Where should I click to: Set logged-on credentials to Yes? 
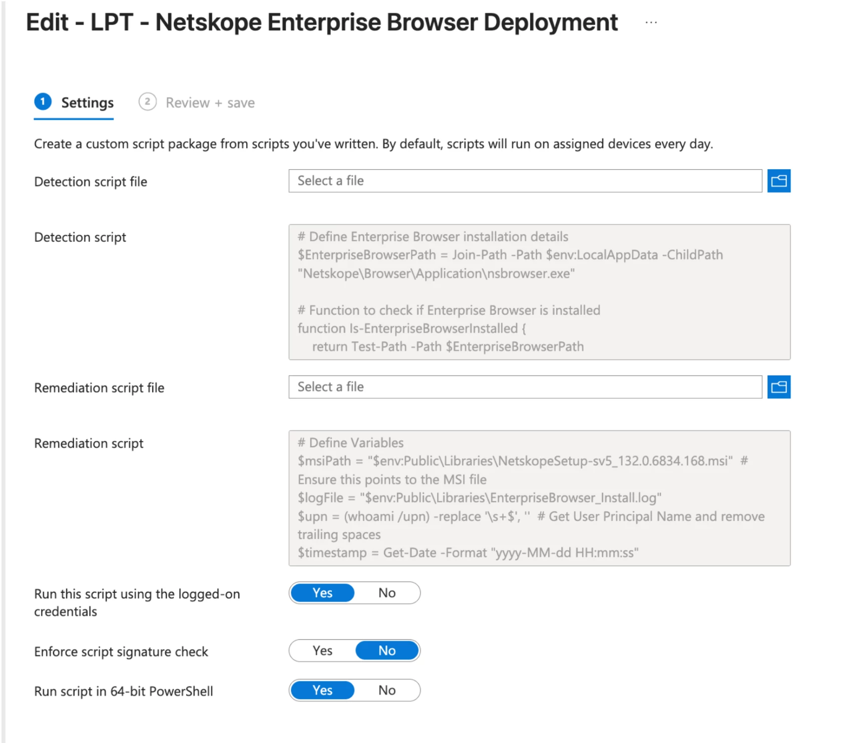point(322,593)
